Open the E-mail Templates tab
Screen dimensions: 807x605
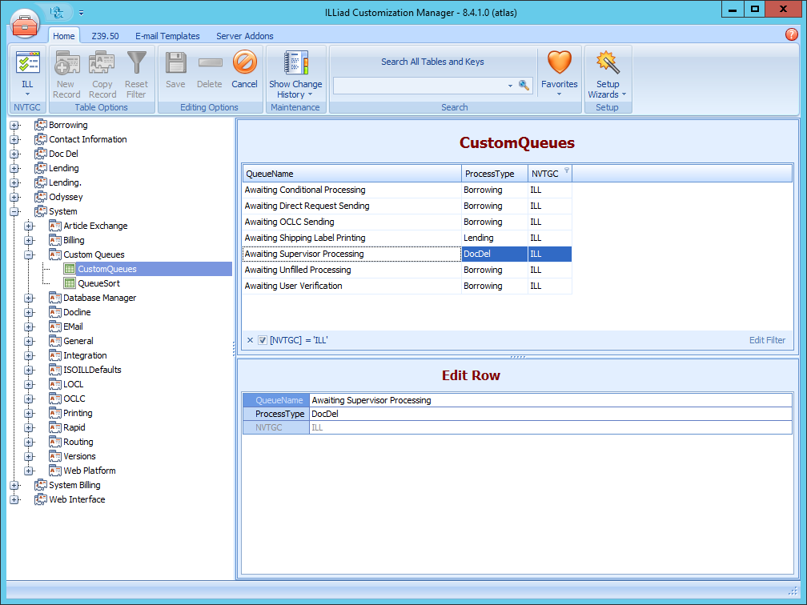(x=167, y=35)
